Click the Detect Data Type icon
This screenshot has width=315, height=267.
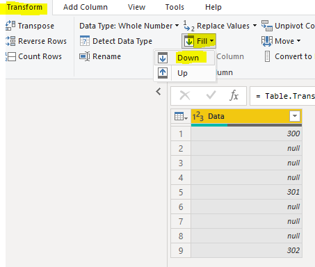click(85, 41)
